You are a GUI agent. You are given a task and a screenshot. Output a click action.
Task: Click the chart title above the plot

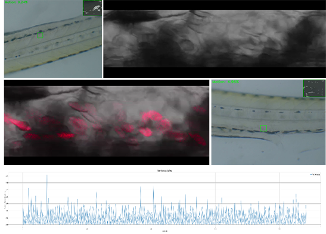[x=164, y=171]
